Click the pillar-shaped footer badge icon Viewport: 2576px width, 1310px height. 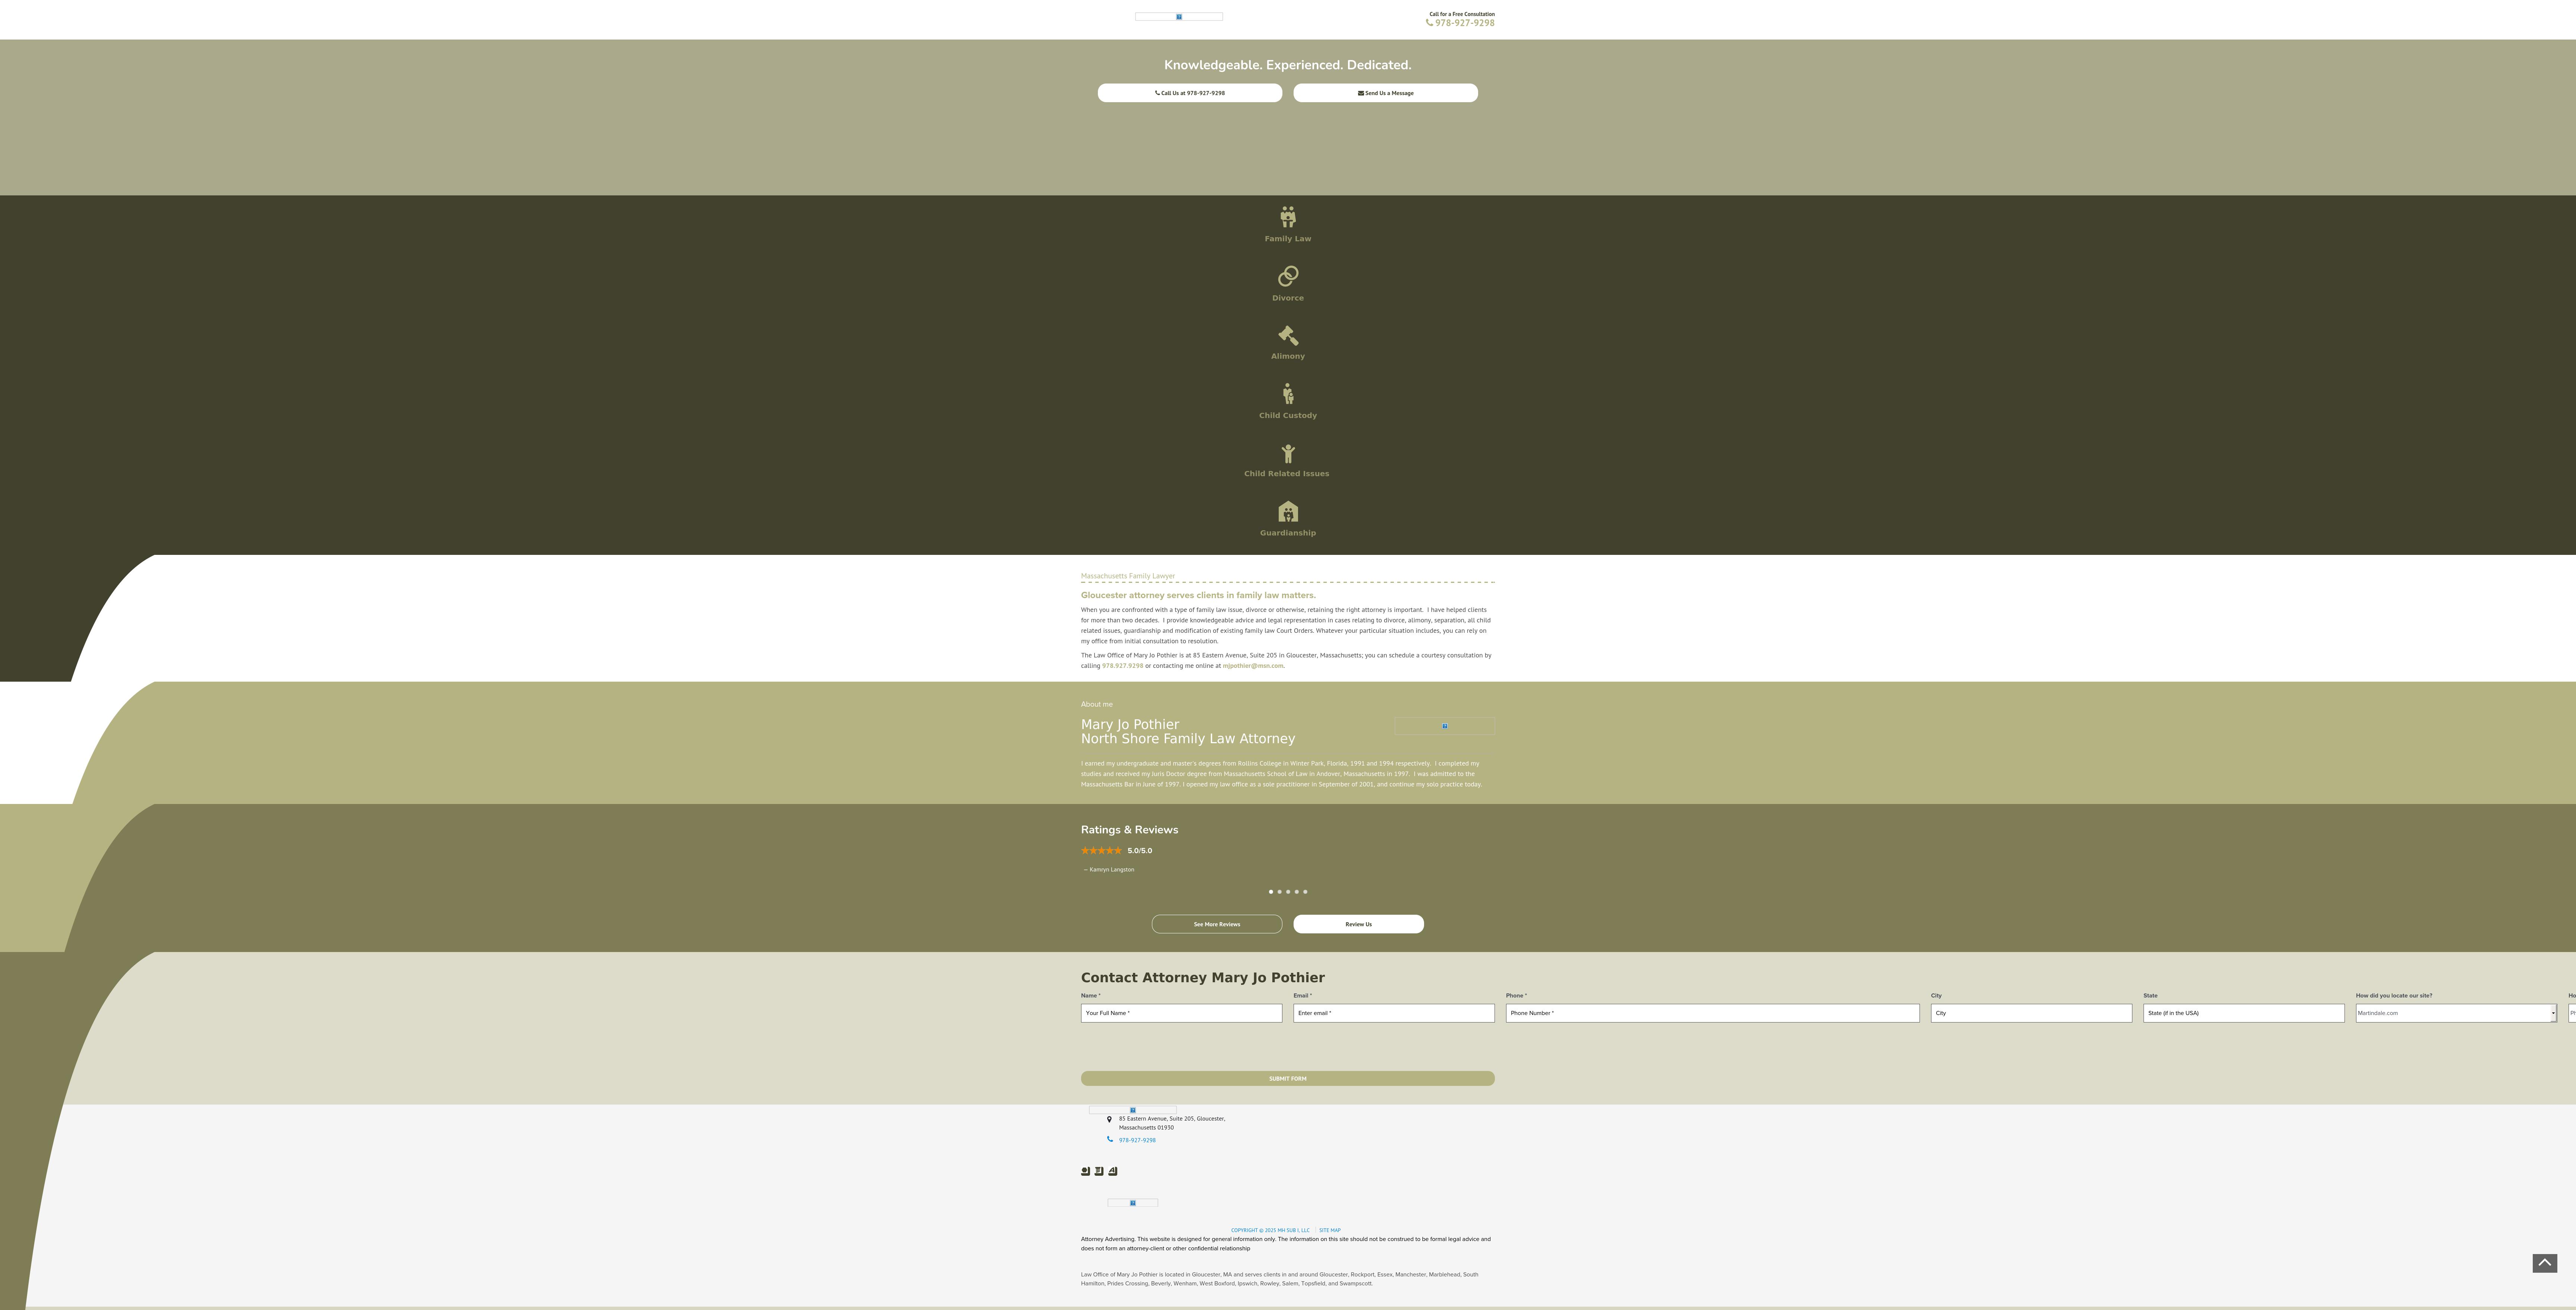click(1099, 1171)
